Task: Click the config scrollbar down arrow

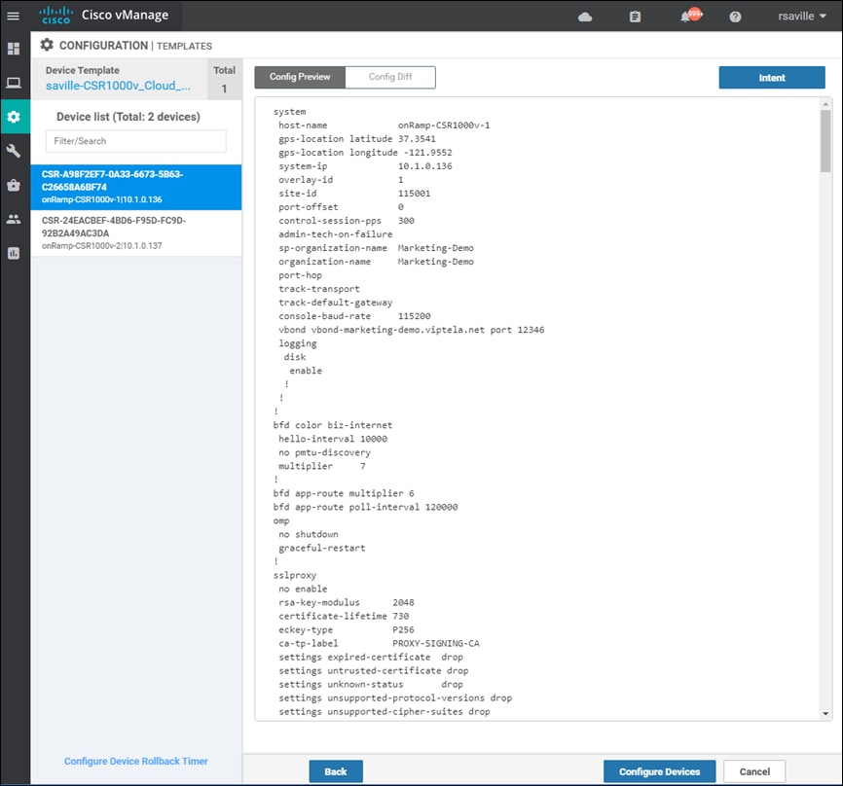Action: 825,714
